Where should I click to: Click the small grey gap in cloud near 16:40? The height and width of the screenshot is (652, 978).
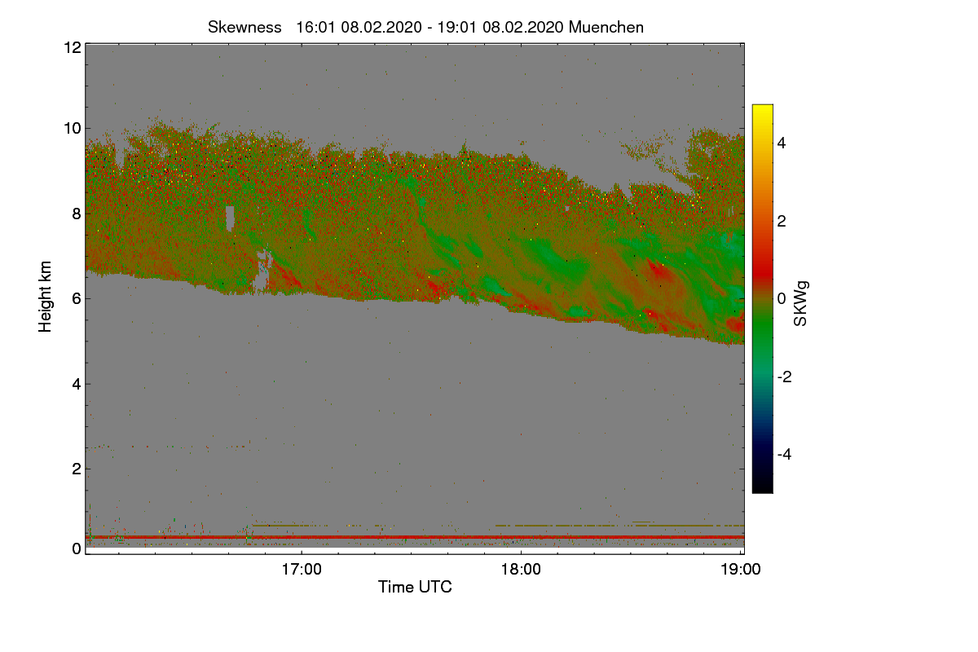pos(230,218)
